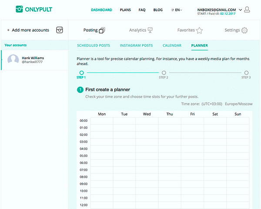Go to the Plans page
Image resolution: width=261 pixels, height=209 pixels.
pos(125,10)
